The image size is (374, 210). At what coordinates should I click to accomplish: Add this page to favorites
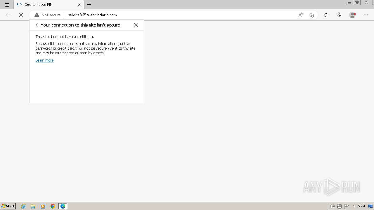coord(311,15)
